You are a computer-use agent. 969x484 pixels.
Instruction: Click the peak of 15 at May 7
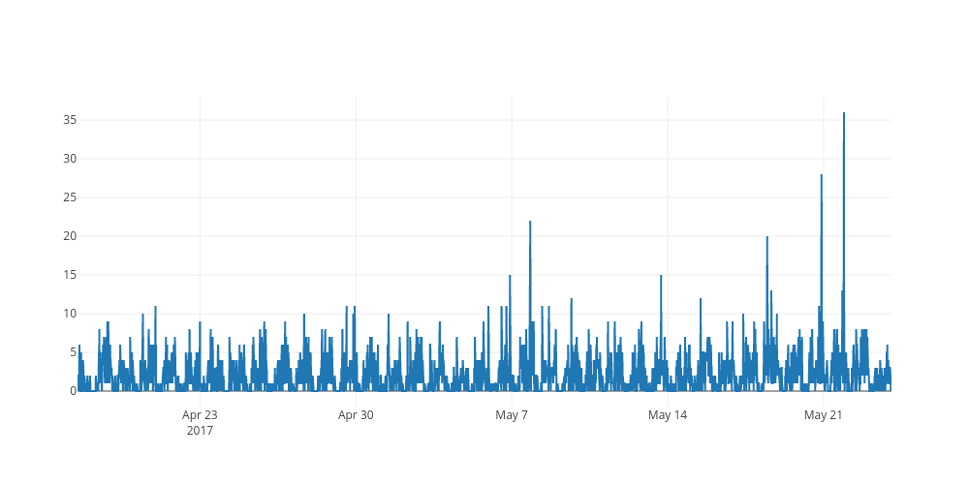pyautogui.click(x=510, y=277)
